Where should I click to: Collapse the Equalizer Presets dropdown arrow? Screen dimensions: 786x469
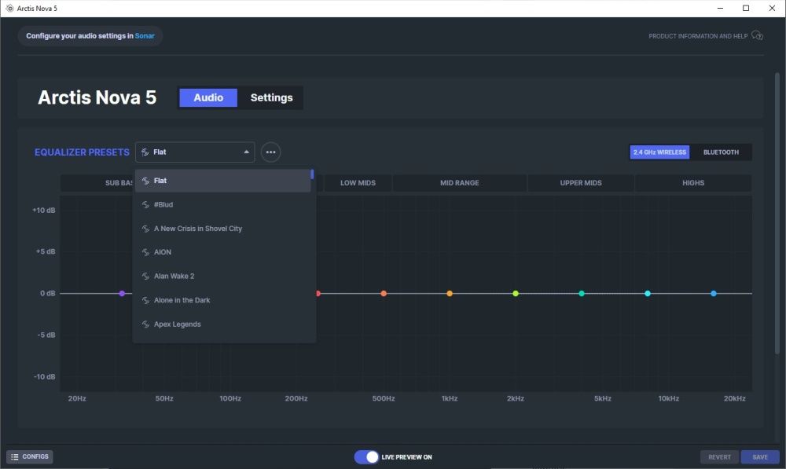pos(246,152)
